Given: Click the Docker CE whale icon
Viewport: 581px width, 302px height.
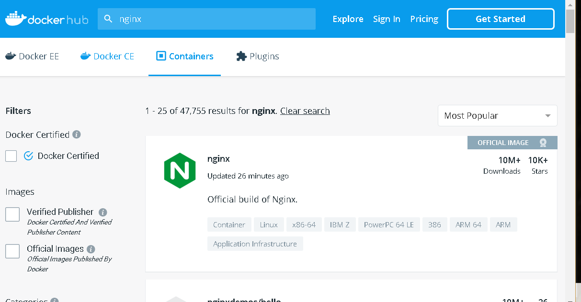Looking at the screenshot, I should point(85,56).
